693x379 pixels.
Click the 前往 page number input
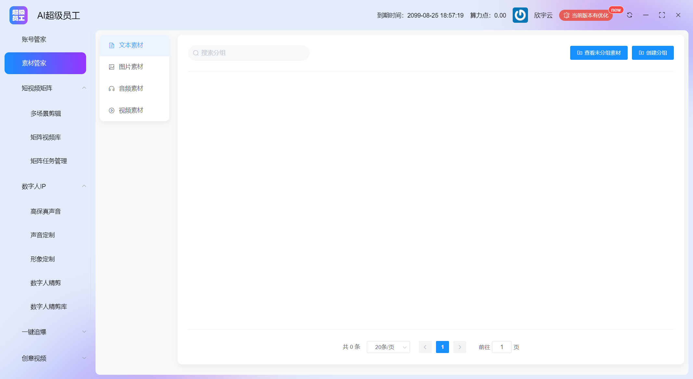(x=502, y=347)
